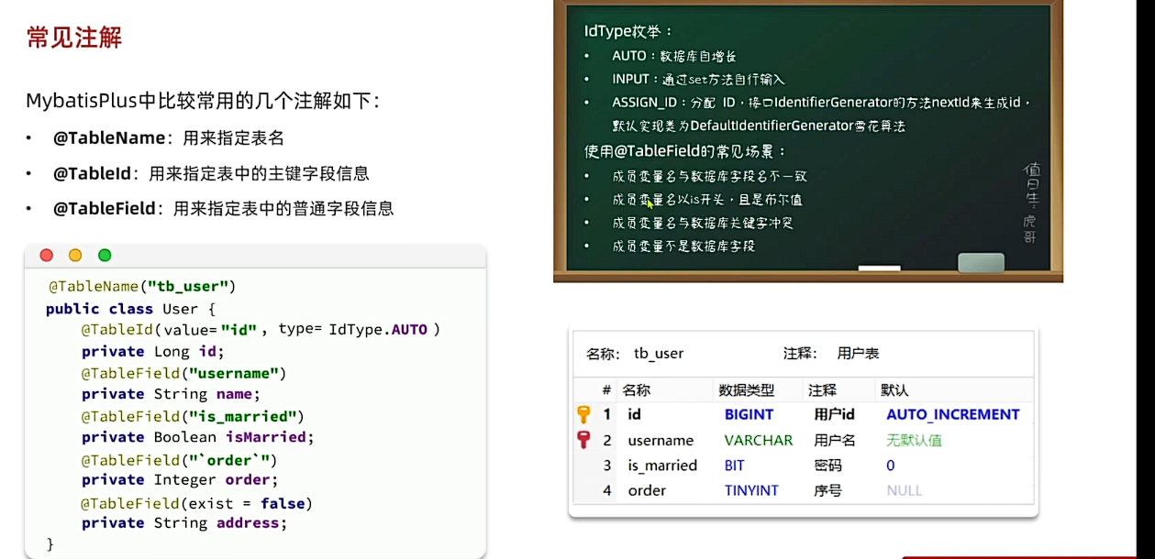Click the 常见注解 slide title
The width and height of the screenshot is (1155, 559).
click(74, 38)
